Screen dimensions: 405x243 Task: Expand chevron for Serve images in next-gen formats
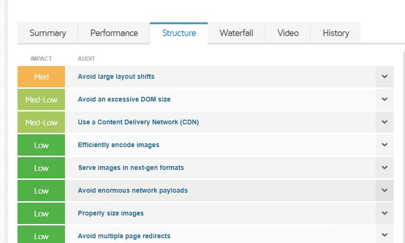click(384, 168)
